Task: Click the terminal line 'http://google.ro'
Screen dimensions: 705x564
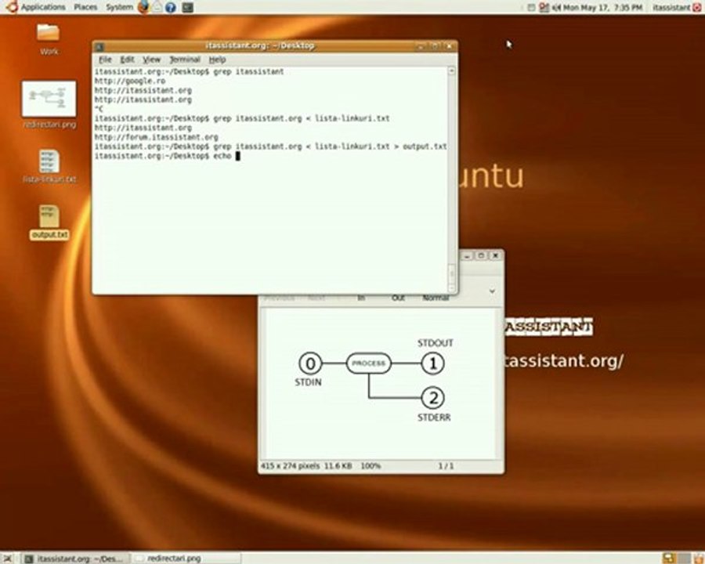Action: [130, 81]
